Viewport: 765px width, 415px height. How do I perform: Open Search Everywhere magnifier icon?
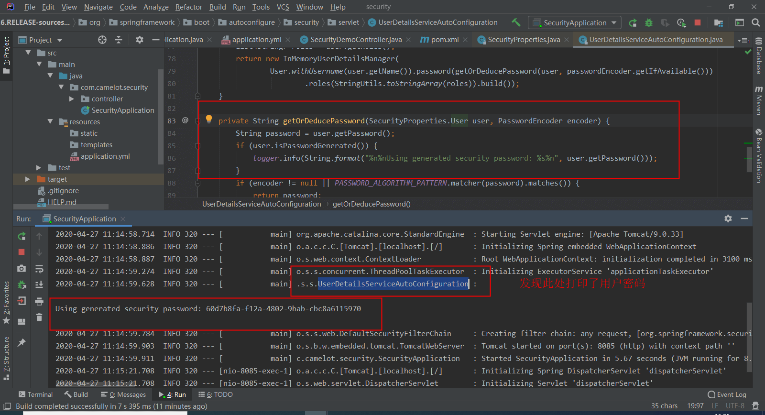coord(756,22)
